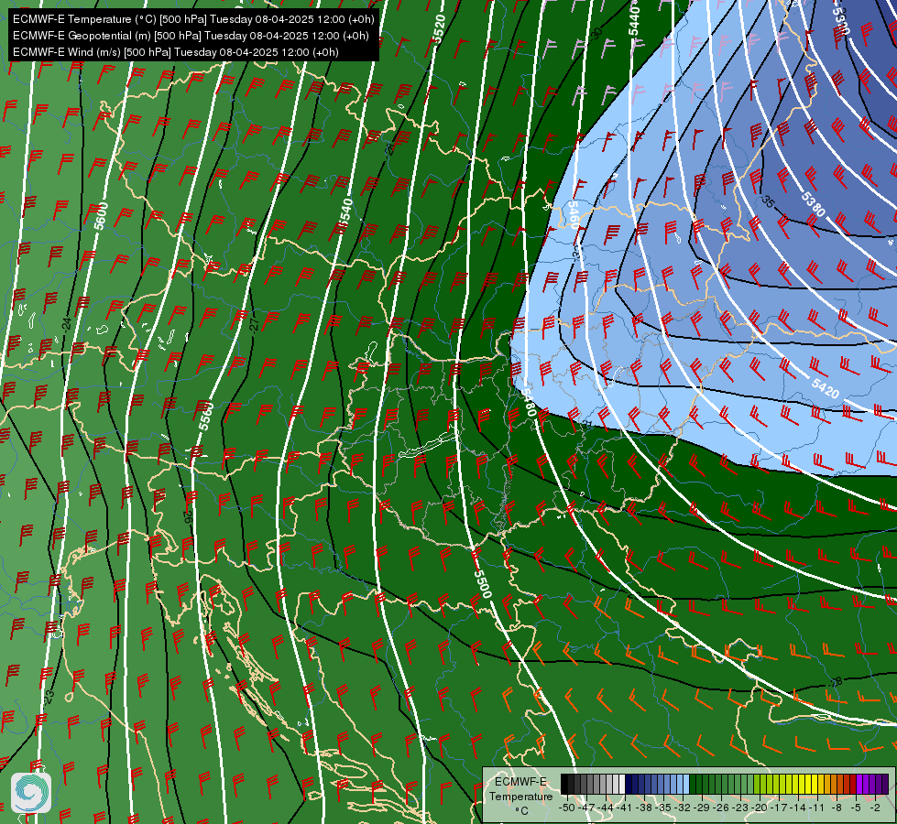897x824 pixels.
Task: Click the 5560 geopotential contour label
Action: click(x=206, y=417)
